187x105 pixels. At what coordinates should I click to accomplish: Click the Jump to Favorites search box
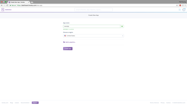point(93,10)
